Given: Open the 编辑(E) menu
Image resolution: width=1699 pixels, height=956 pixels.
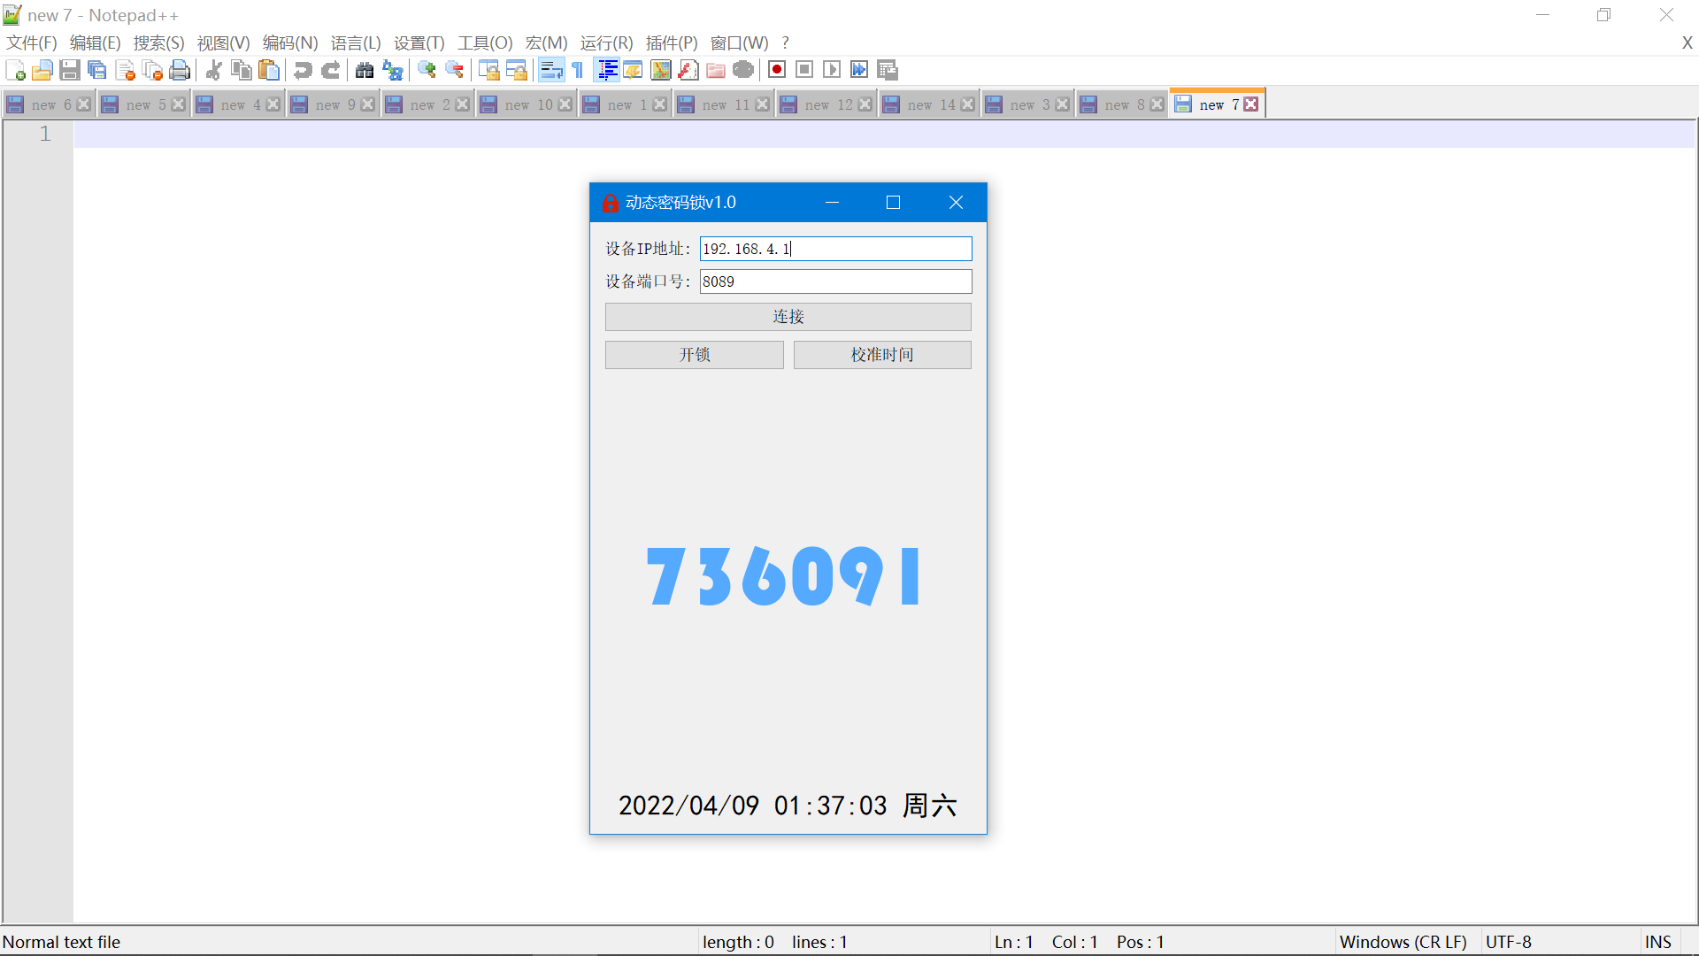Looking at the screenshot, I should 95,42.
